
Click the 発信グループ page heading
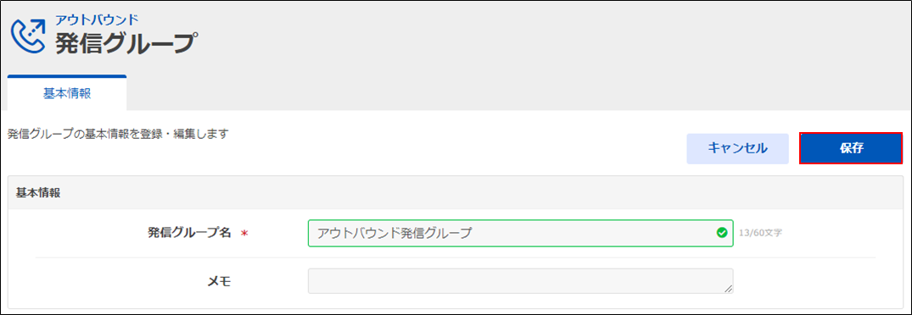[x=124, y=43]
